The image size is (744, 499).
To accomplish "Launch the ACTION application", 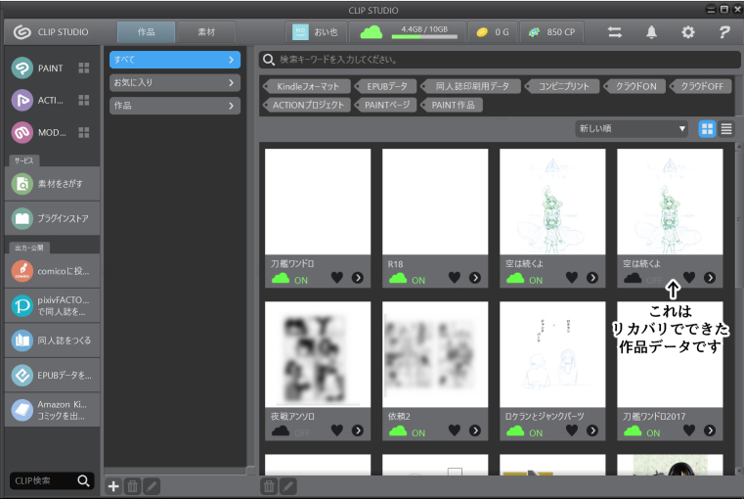I will tap(37, 100).
